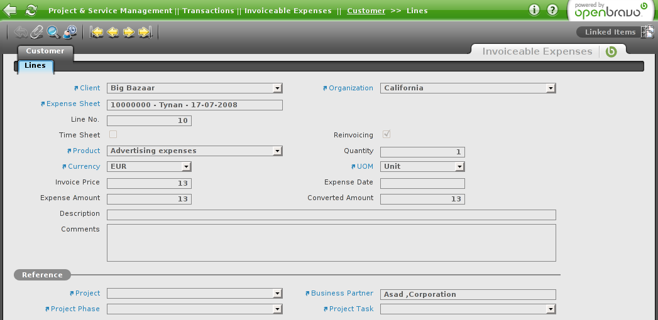The image size is (658, 320).
Task: Go to the next record arrow
Action: [129, 32]
